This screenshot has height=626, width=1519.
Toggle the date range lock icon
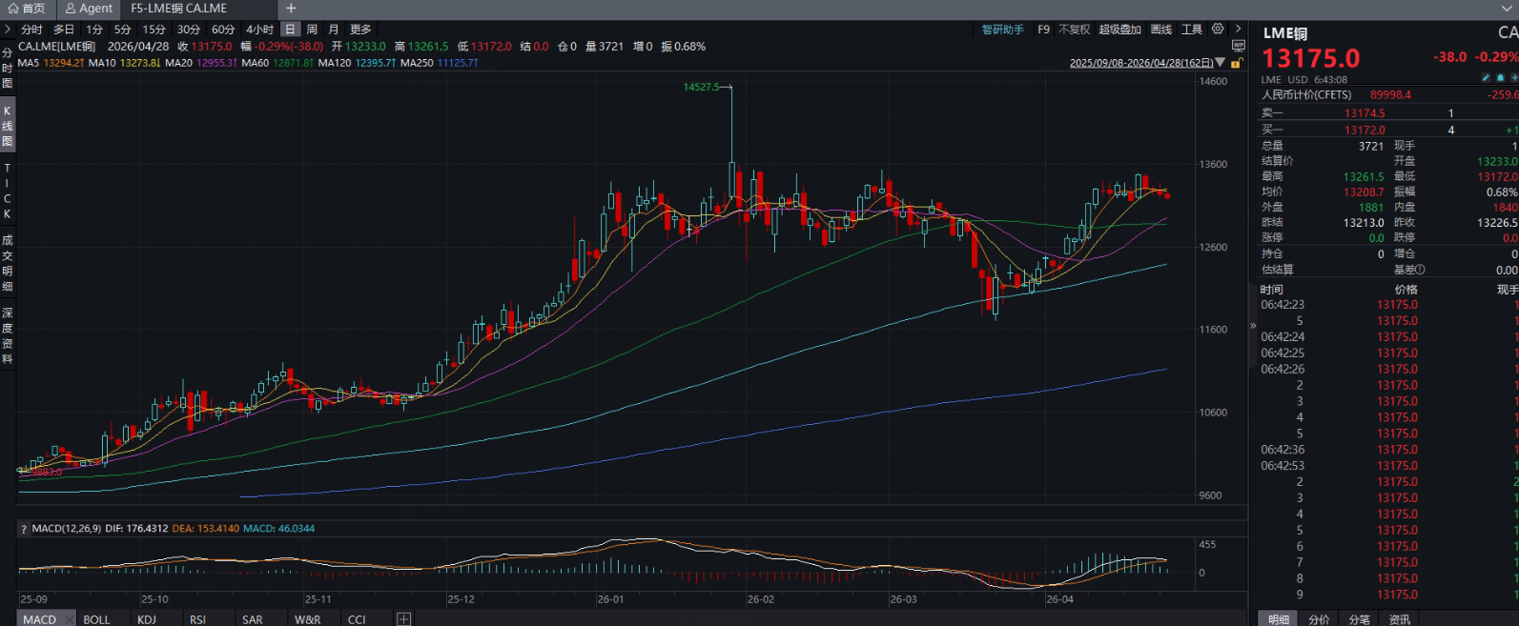point(1237,63)
